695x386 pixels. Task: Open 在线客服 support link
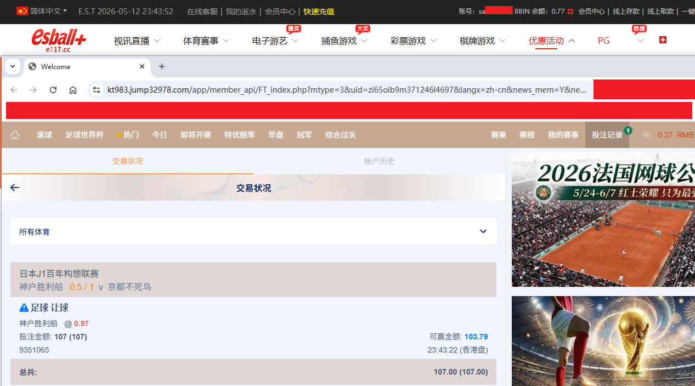[x=202, y=12]
